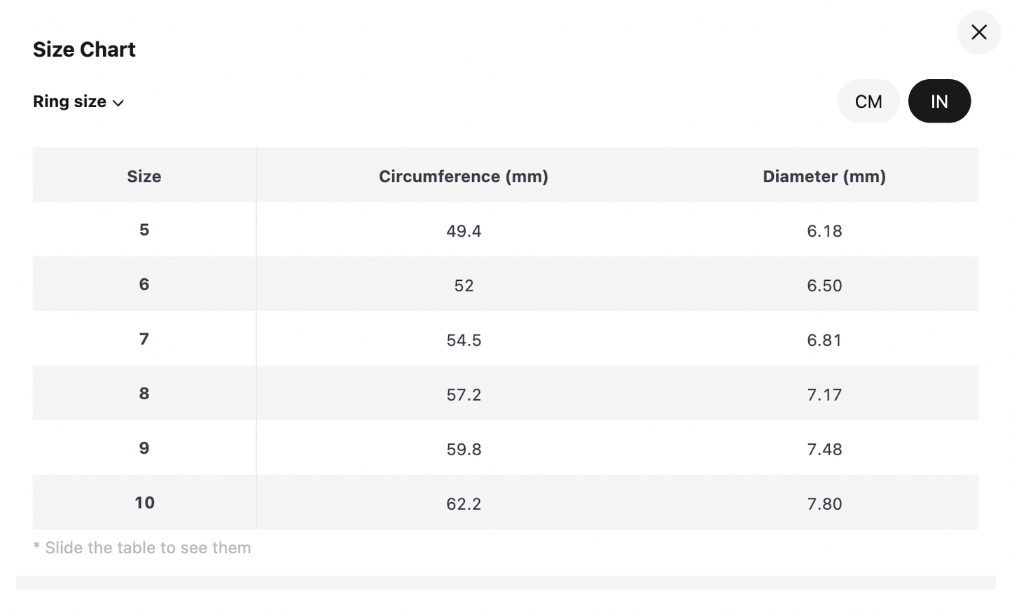Select the size 10 row label
Screen dimensions: 1012x610
[144, 502]
